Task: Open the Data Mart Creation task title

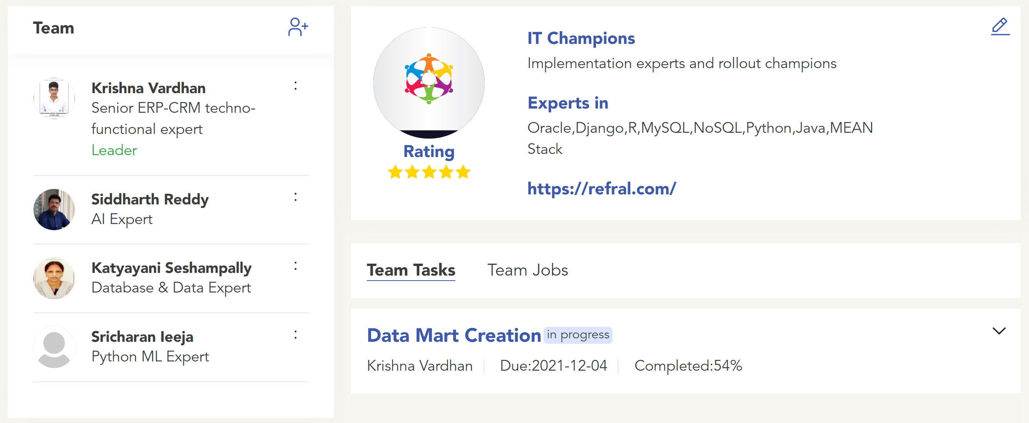Action: 454,335
